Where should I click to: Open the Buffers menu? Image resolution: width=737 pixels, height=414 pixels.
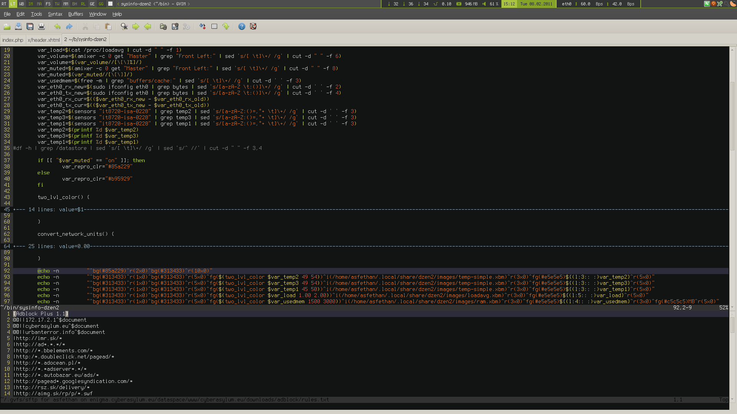point(76,14)
